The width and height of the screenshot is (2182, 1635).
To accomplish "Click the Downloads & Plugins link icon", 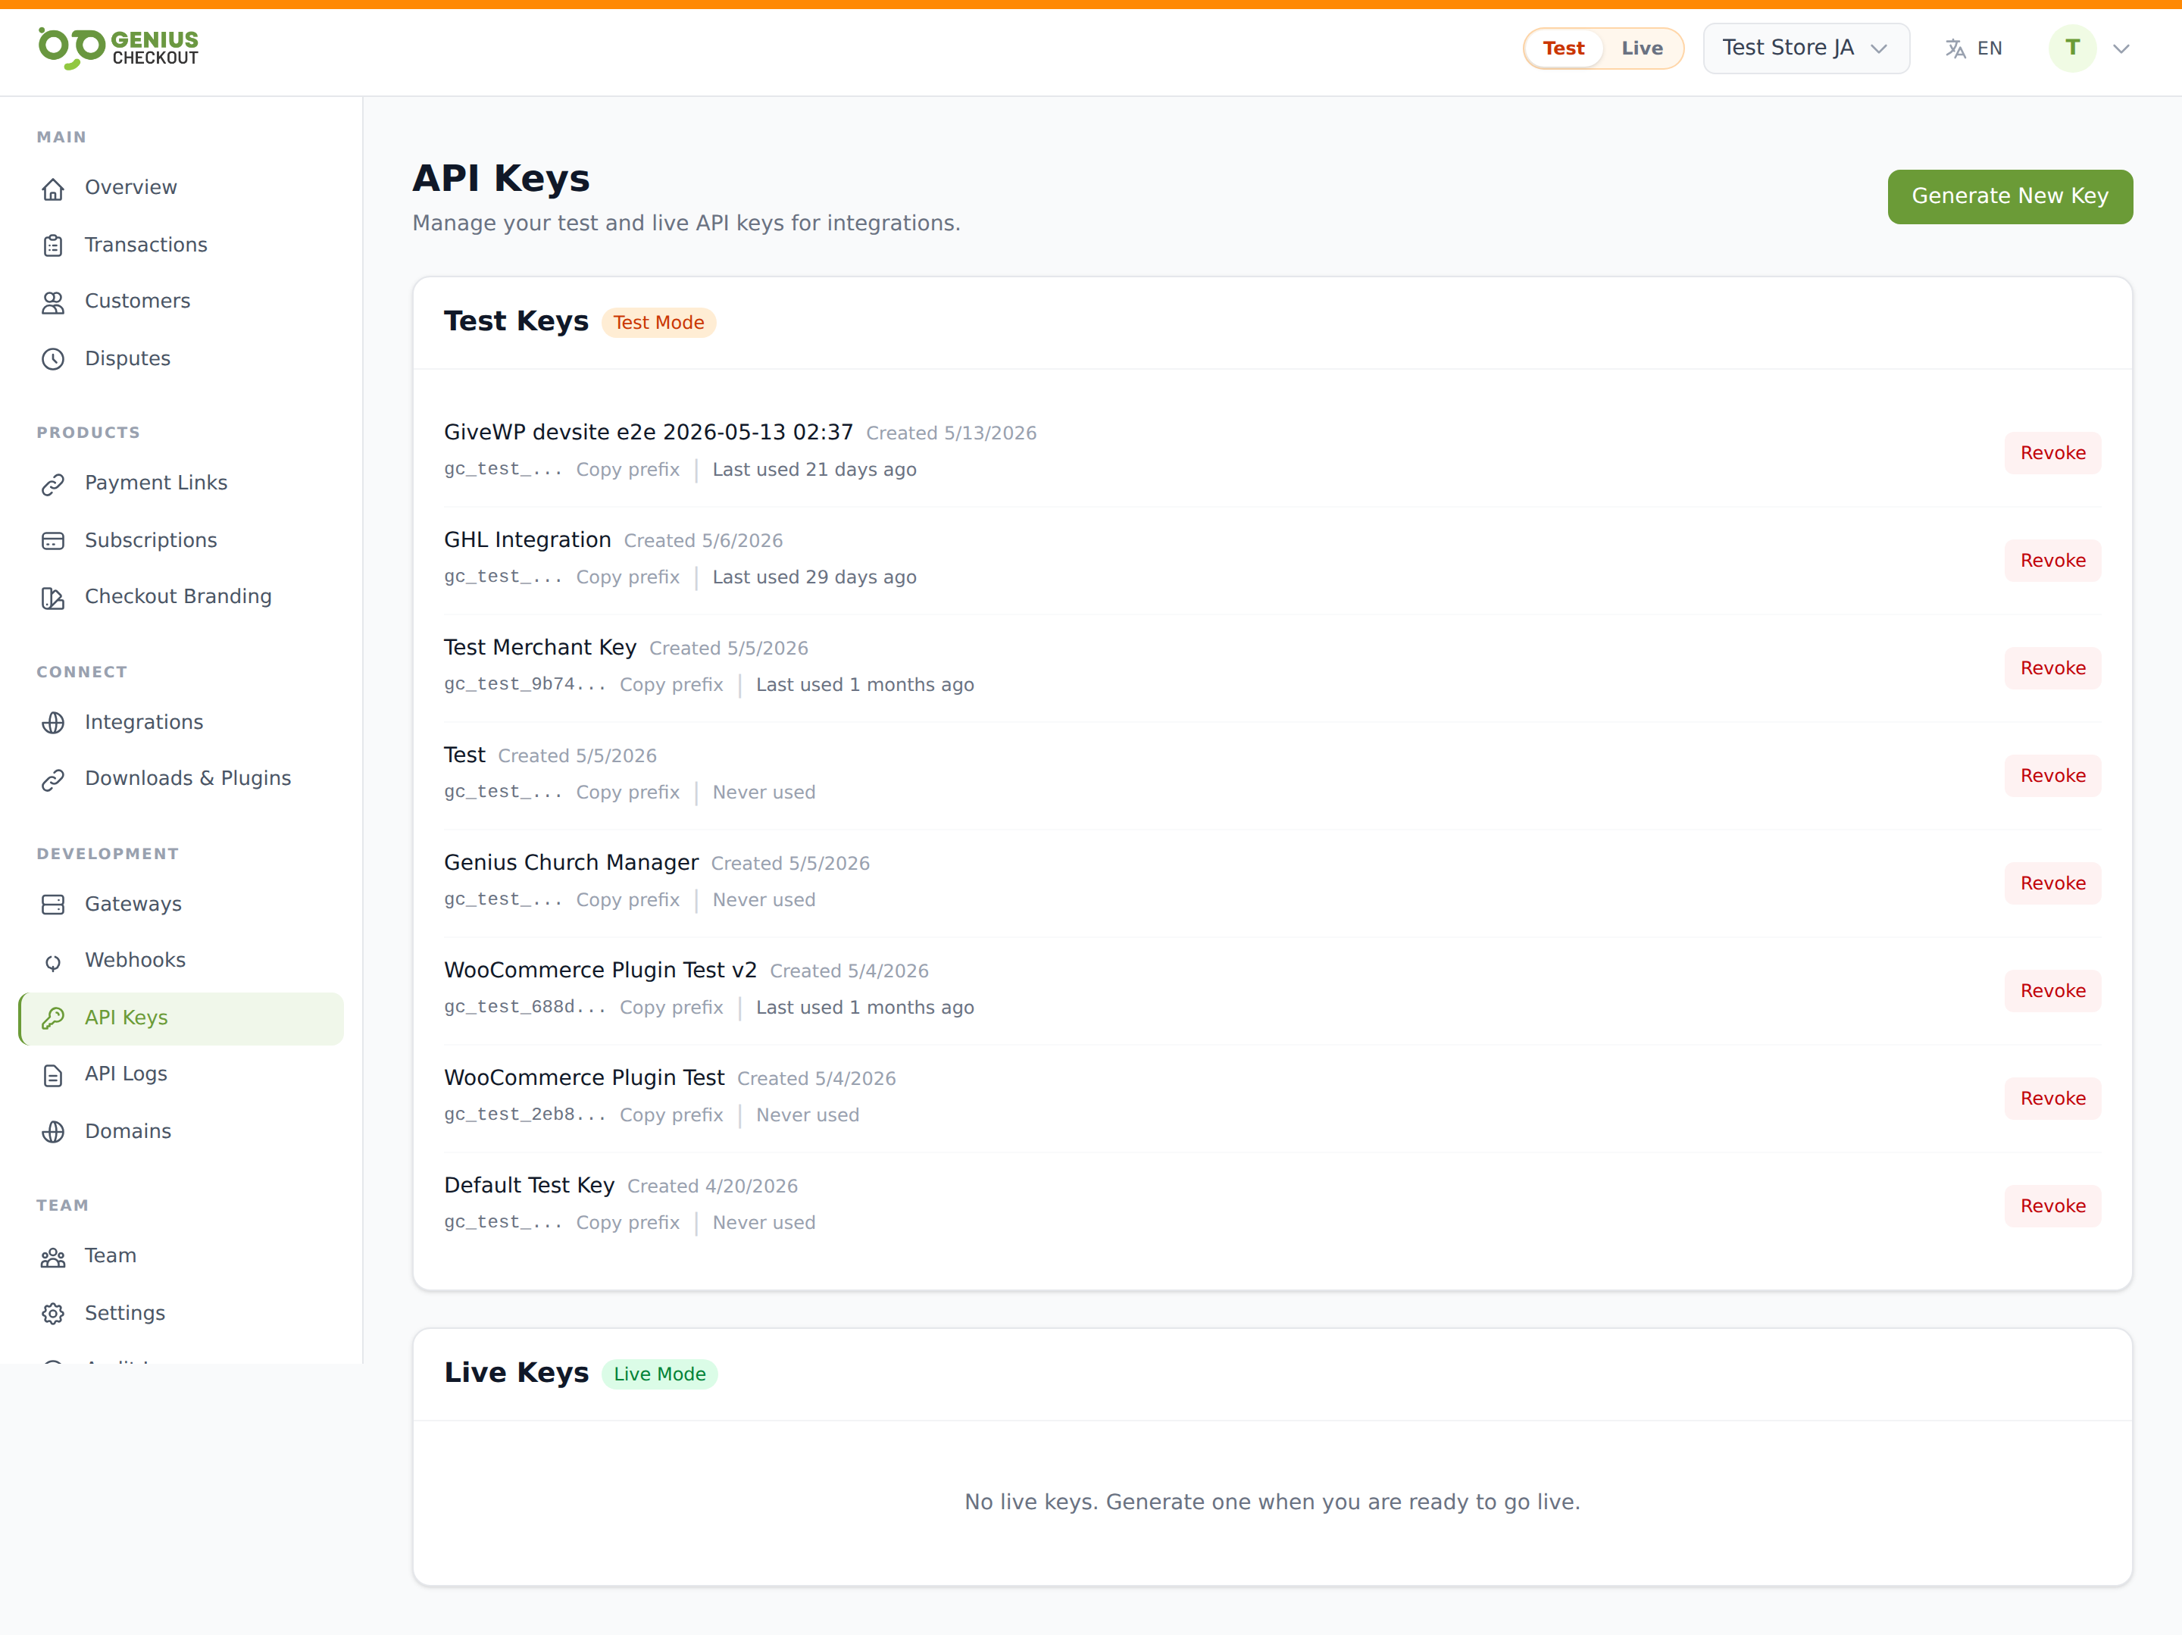I will pyautogui.click(x=53, y=780).
